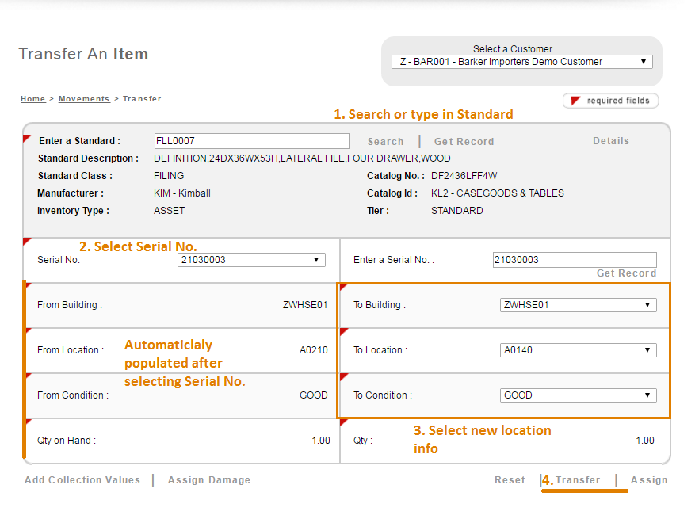Open the Select a Customer dropdown

[x=521, y=62]
